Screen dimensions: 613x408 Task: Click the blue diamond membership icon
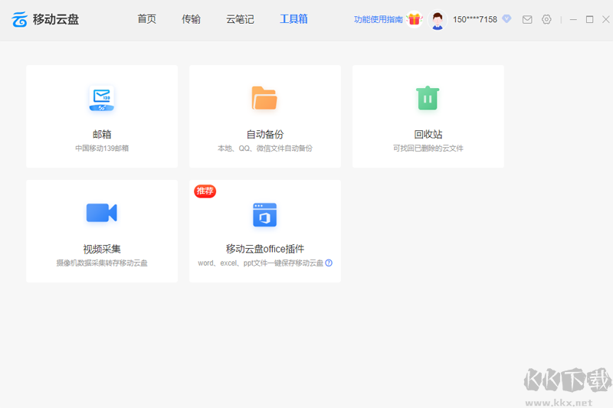click(x=506, y=18)
